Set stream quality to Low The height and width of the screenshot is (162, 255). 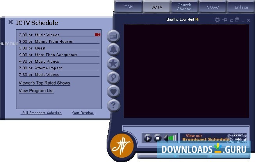point(183,19)
